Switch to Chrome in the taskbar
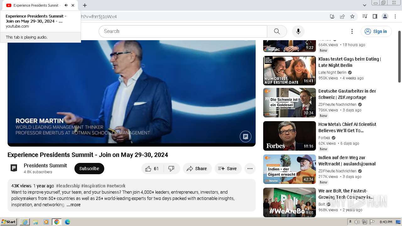 pyautogui.click(x=57, y=222)
